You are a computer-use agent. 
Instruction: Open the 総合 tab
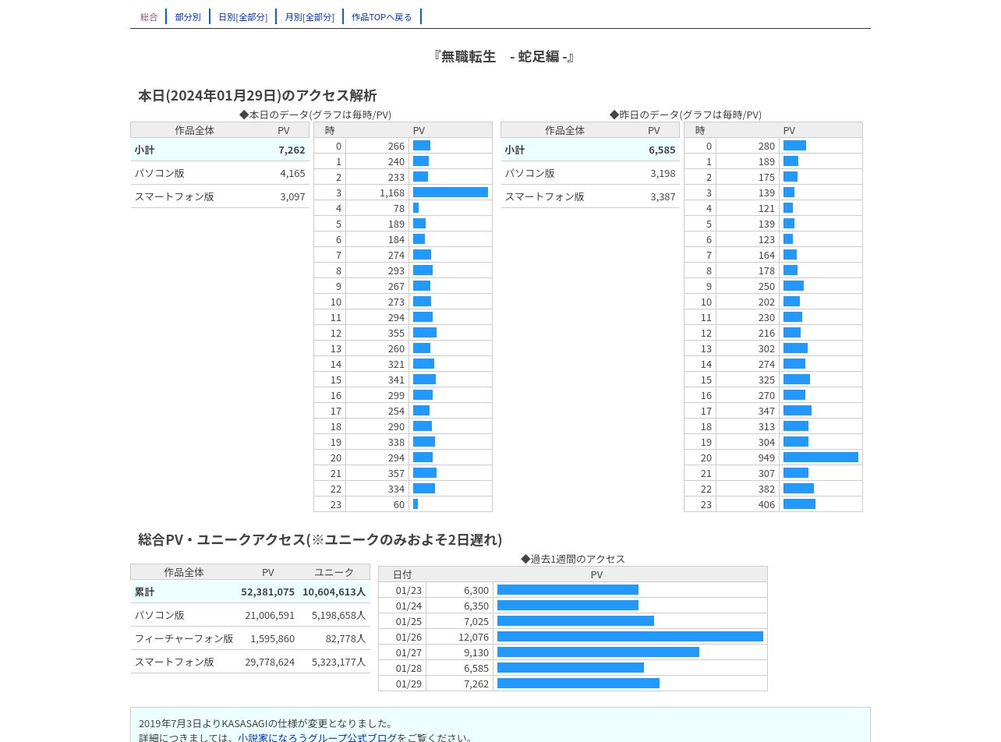click(x=149, y=16)
